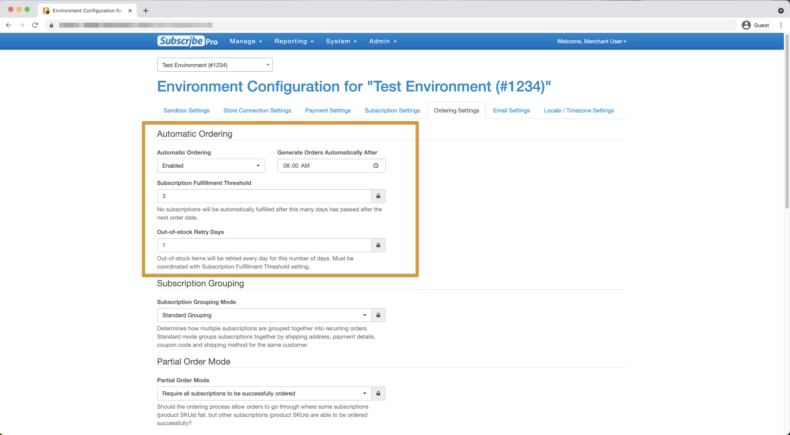Switch to the Subscription Settings tab
The width and height of the screenshot is (790, 435).
click(392, 110)
